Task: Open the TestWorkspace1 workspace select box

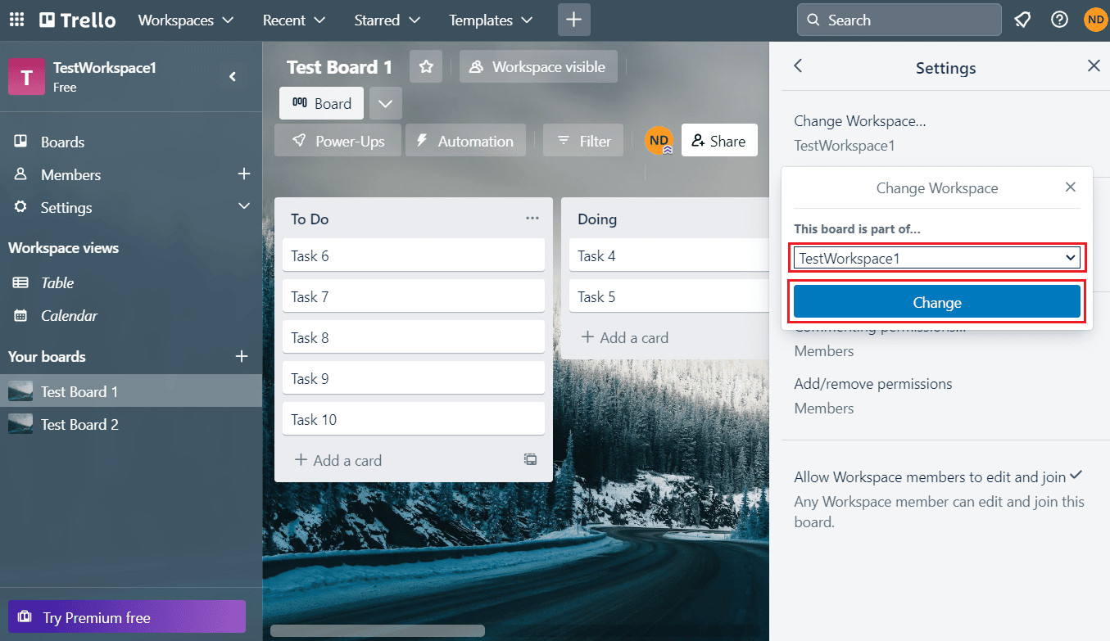Action: pos(937,259)
